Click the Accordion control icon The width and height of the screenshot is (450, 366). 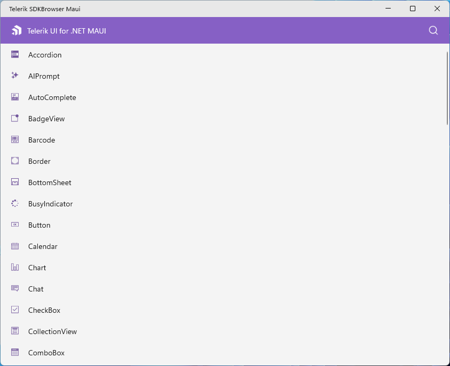(15, 54)
